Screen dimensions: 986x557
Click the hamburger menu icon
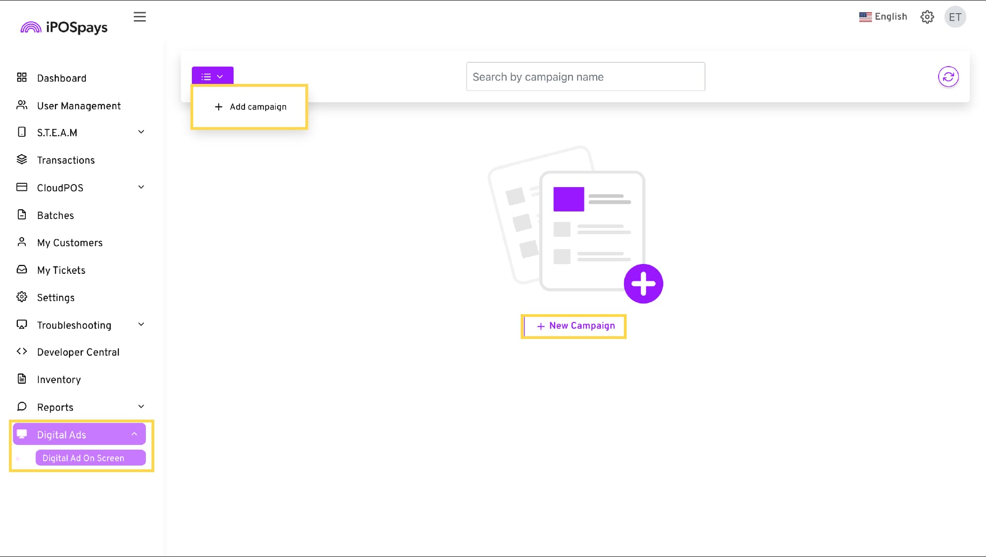(x=139, y=17)
